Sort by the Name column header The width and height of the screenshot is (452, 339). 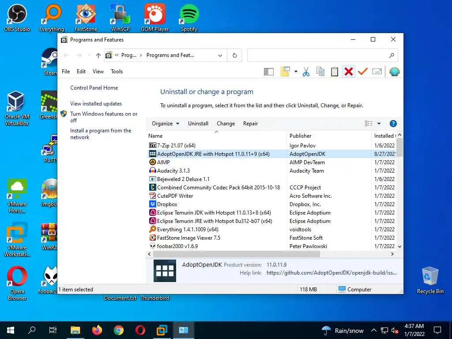click(x=216, y=136)
